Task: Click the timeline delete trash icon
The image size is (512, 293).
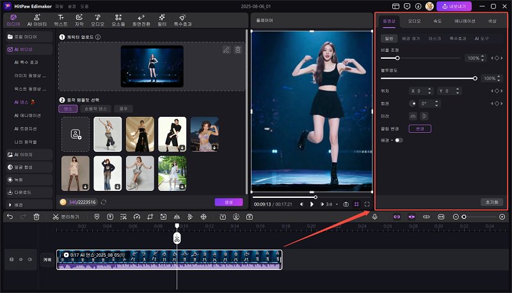Action: point(36,217)
